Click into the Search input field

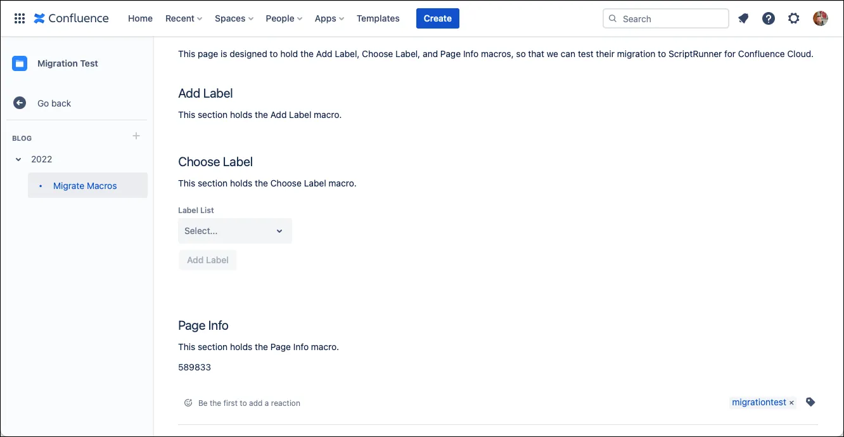pos(666,18)
